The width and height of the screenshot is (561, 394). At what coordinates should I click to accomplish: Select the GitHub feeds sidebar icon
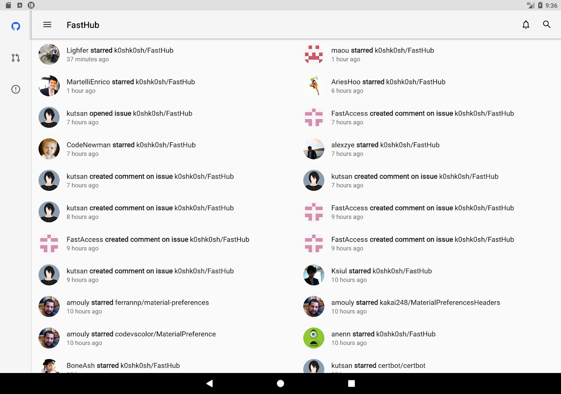pyautogui.click(x=16, y=26)
